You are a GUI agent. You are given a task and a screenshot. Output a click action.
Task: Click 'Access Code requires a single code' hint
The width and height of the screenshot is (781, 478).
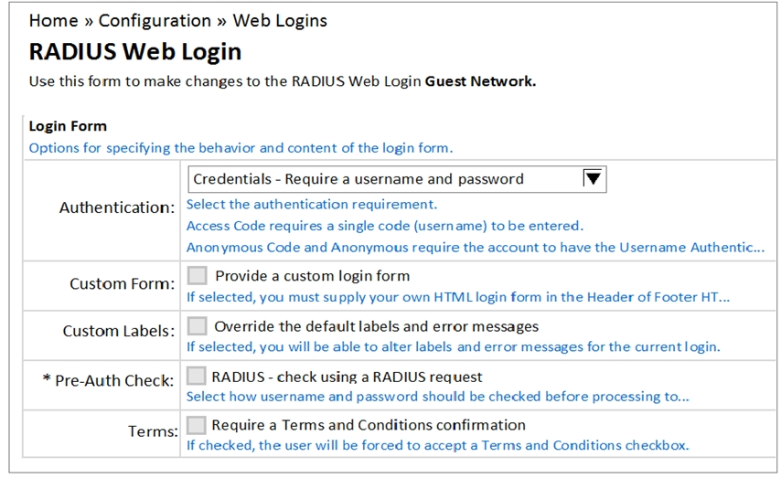click(384, 226)
